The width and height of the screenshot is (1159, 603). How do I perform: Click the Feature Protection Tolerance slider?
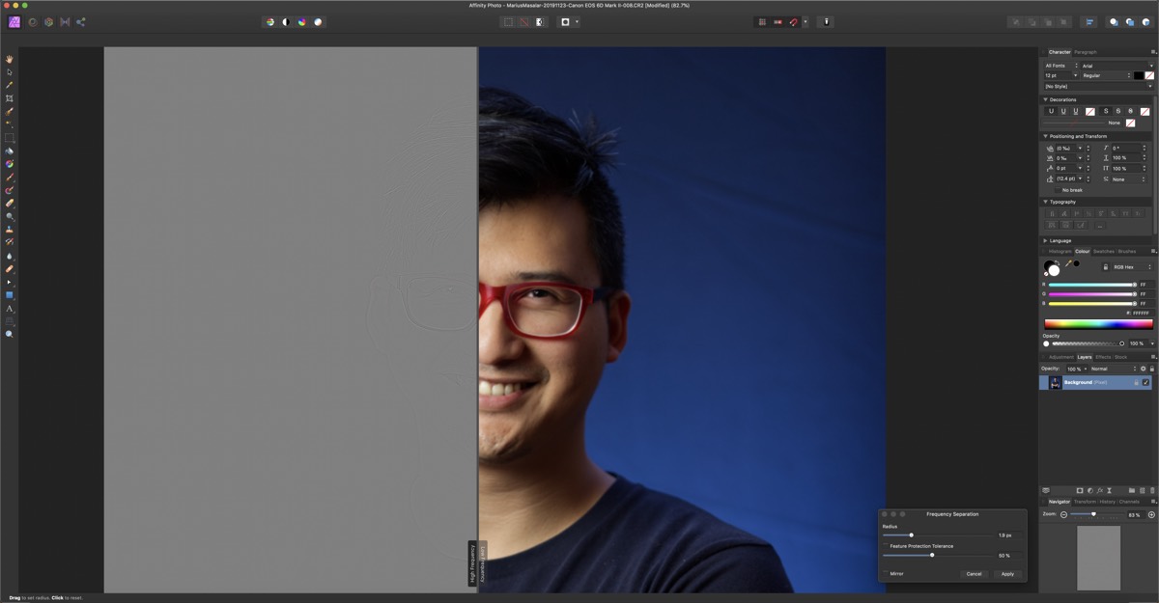(x=937, y=555)
